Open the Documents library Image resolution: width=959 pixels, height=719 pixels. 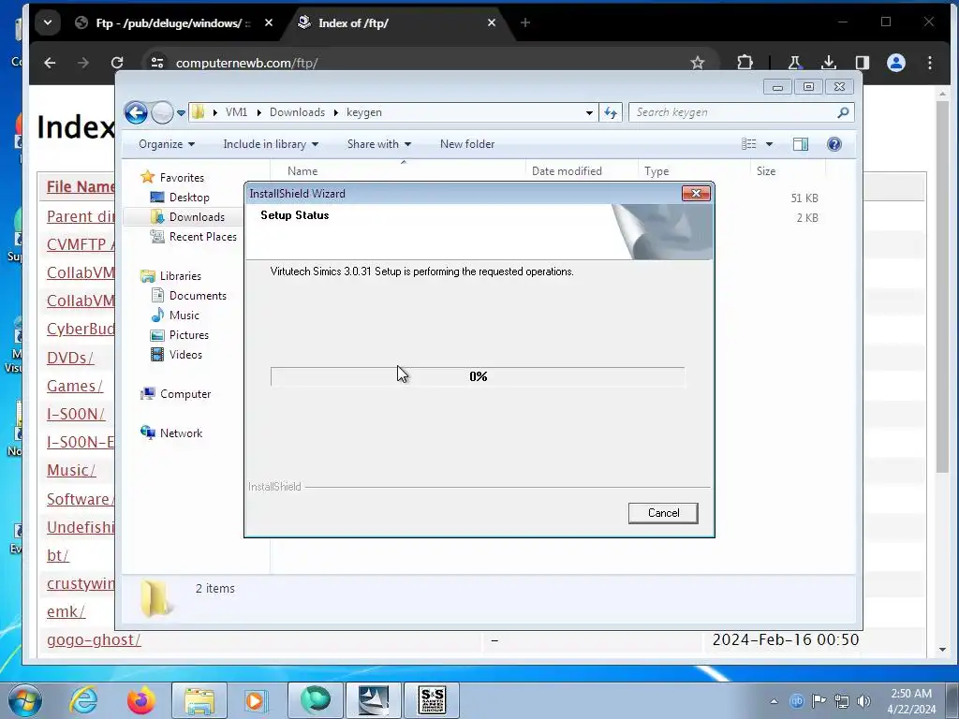(198, 296)
